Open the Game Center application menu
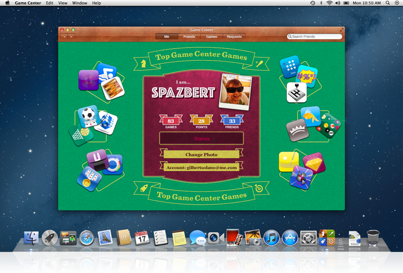The image size is (403, 273). pos(28,3)
